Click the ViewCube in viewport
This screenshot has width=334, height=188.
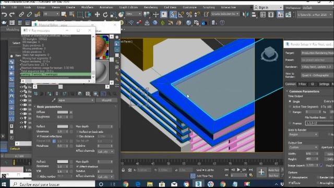tap(269, 53)
